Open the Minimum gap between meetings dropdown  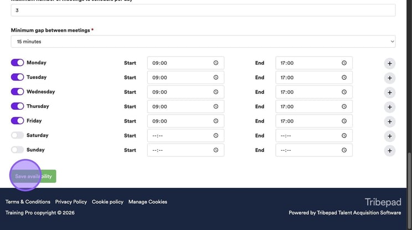203,42
